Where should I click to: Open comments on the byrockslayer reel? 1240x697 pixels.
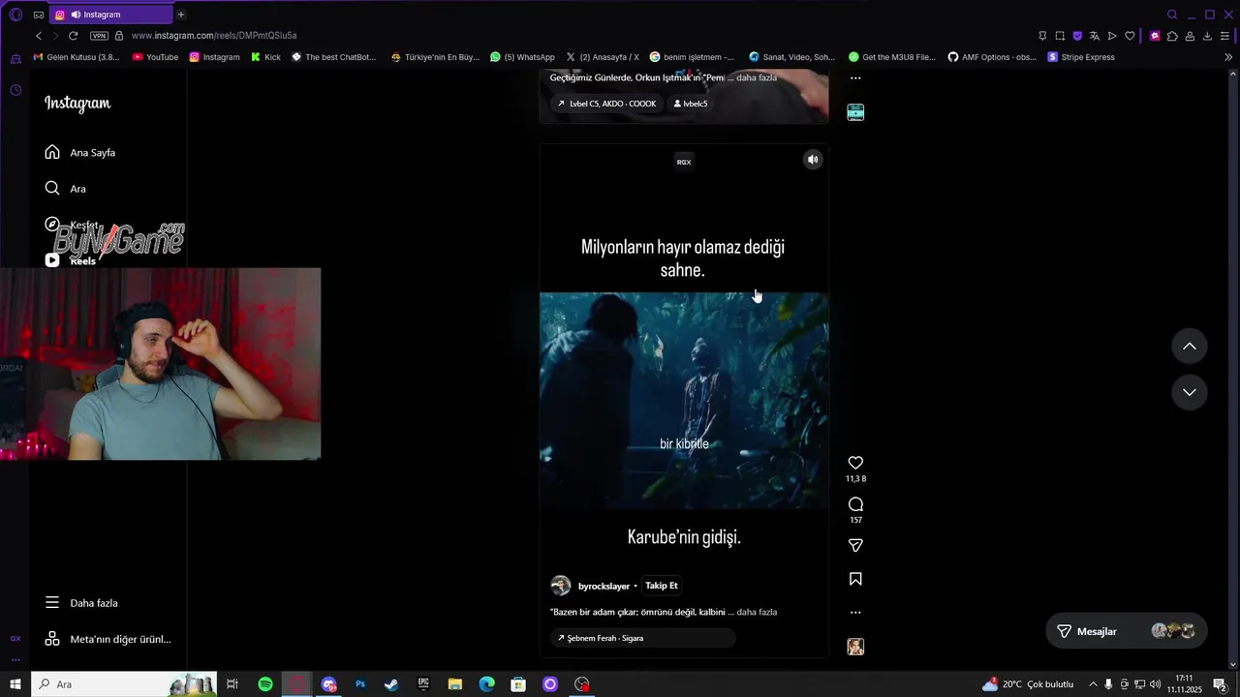pyautogui.click(x=855, y=504)
